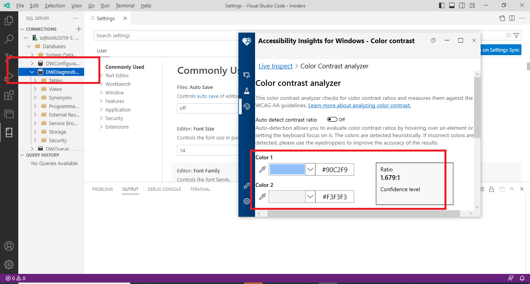Click the Learn more about analyzing color contrast link
The height and width of the screenshot is (284, 530).
pyautogui.click(x=359, y=105)
